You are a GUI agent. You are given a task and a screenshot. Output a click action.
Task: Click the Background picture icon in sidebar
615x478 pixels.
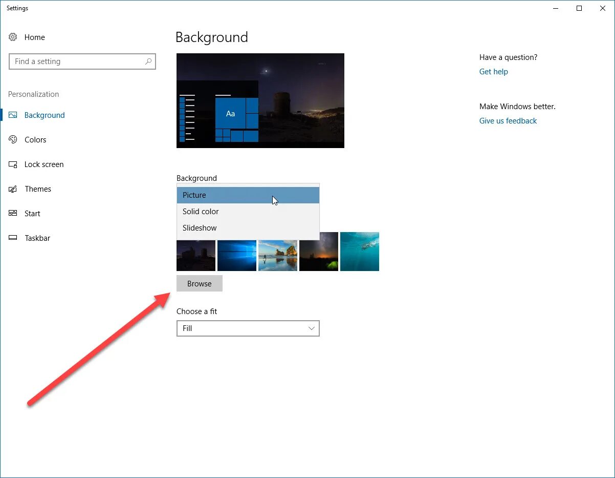(x=13, y=115)
